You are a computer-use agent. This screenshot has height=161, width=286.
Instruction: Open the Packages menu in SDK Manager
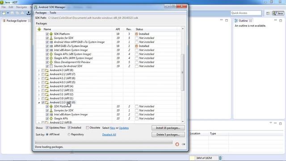coord(41,13)
